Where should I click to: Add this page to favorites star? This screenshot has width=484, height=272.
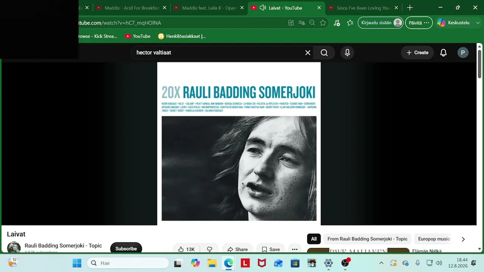(x=323, y=23)
